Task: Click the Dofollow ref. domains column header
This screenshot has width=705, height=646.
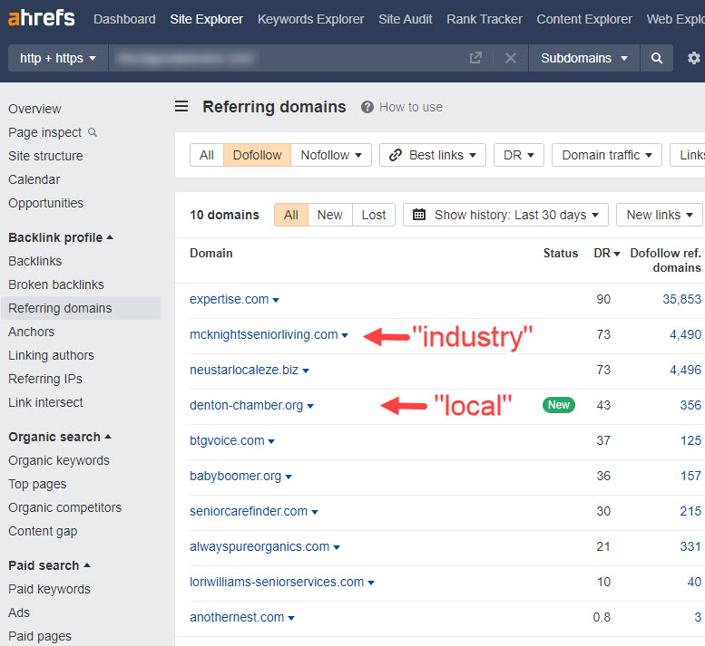Action: (665, 260)
